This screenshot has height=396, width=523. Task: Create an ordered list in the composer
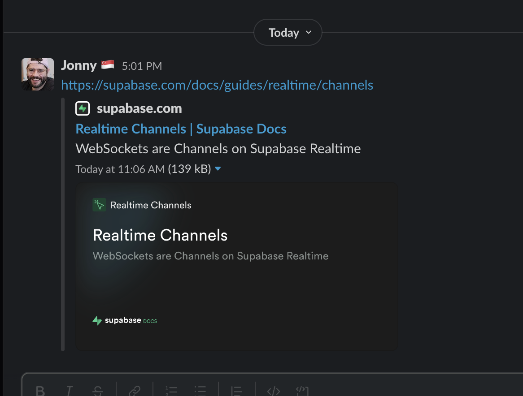[x=171, y=390]
